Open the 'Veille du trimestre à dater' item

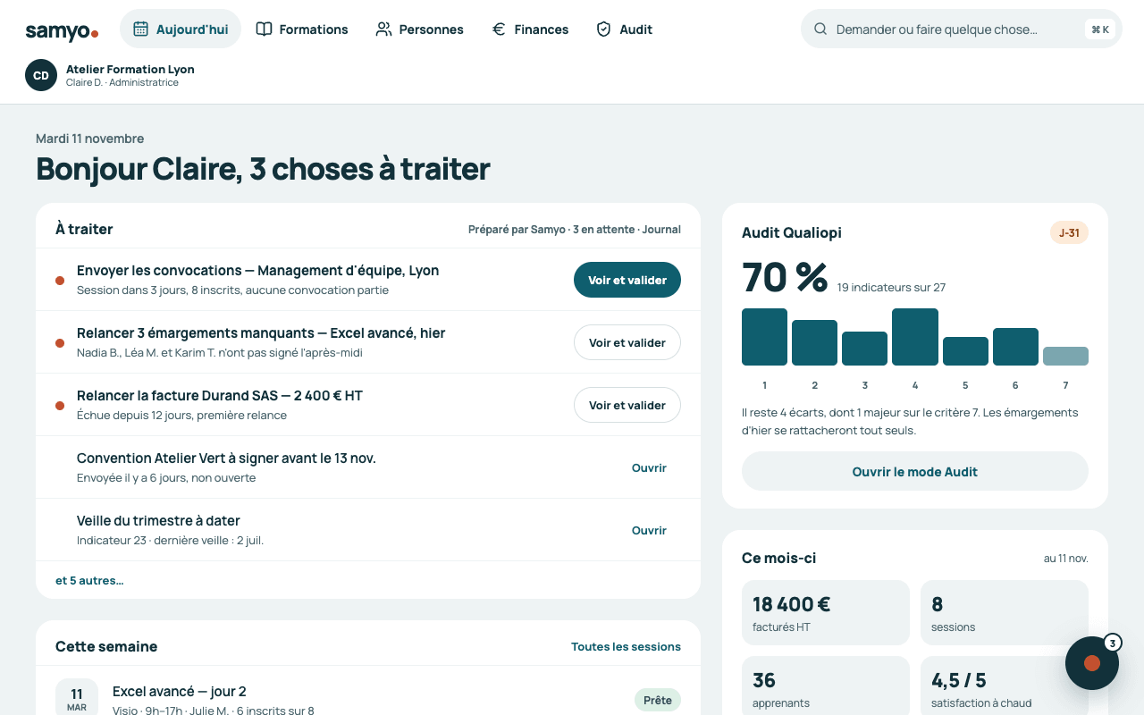pos(649,530)
